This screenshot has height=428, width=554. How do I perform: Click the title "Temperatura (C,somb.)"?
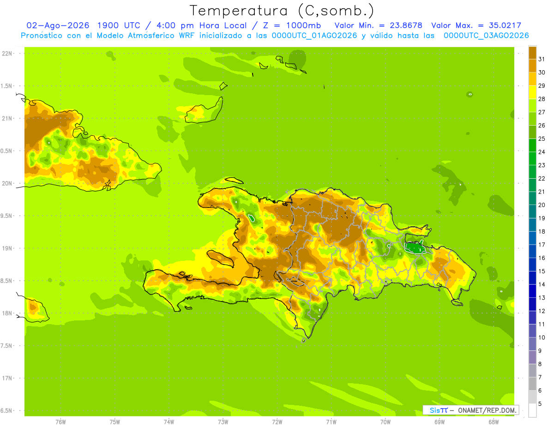[282, 10]
